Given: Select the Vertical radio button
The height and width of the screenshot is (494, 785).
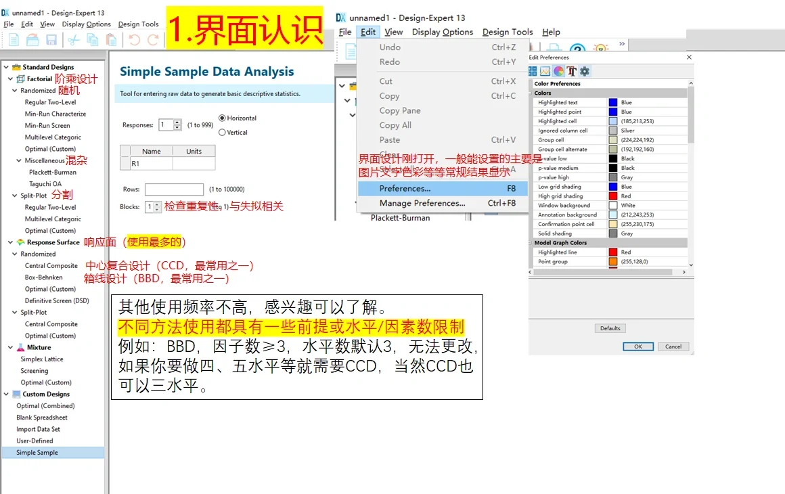Looking at the screenshot, I should (x=222, y=133).
